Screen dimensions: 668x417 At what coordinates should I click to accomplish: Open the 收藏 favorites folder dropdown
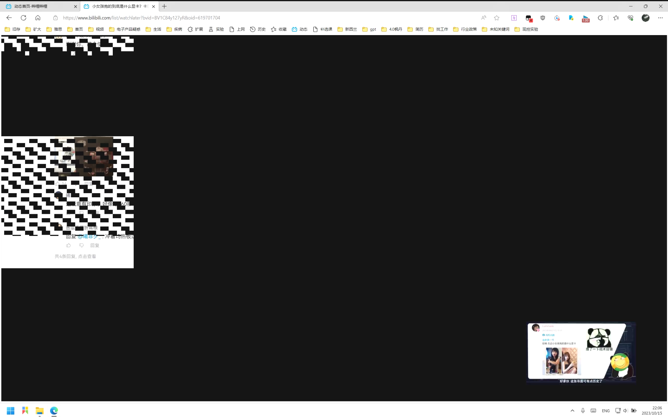278,29
